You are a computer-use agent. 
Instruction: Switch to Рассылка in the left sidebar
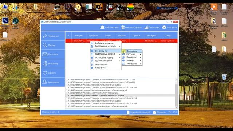click(53, 54)
